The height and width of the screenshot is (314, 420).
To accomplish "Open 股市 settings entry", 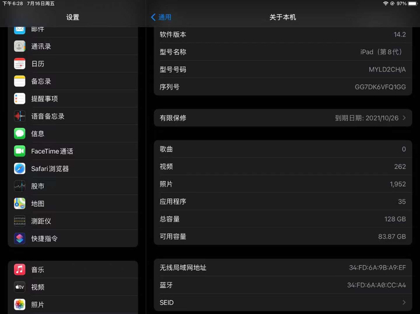I will (73, 186).
